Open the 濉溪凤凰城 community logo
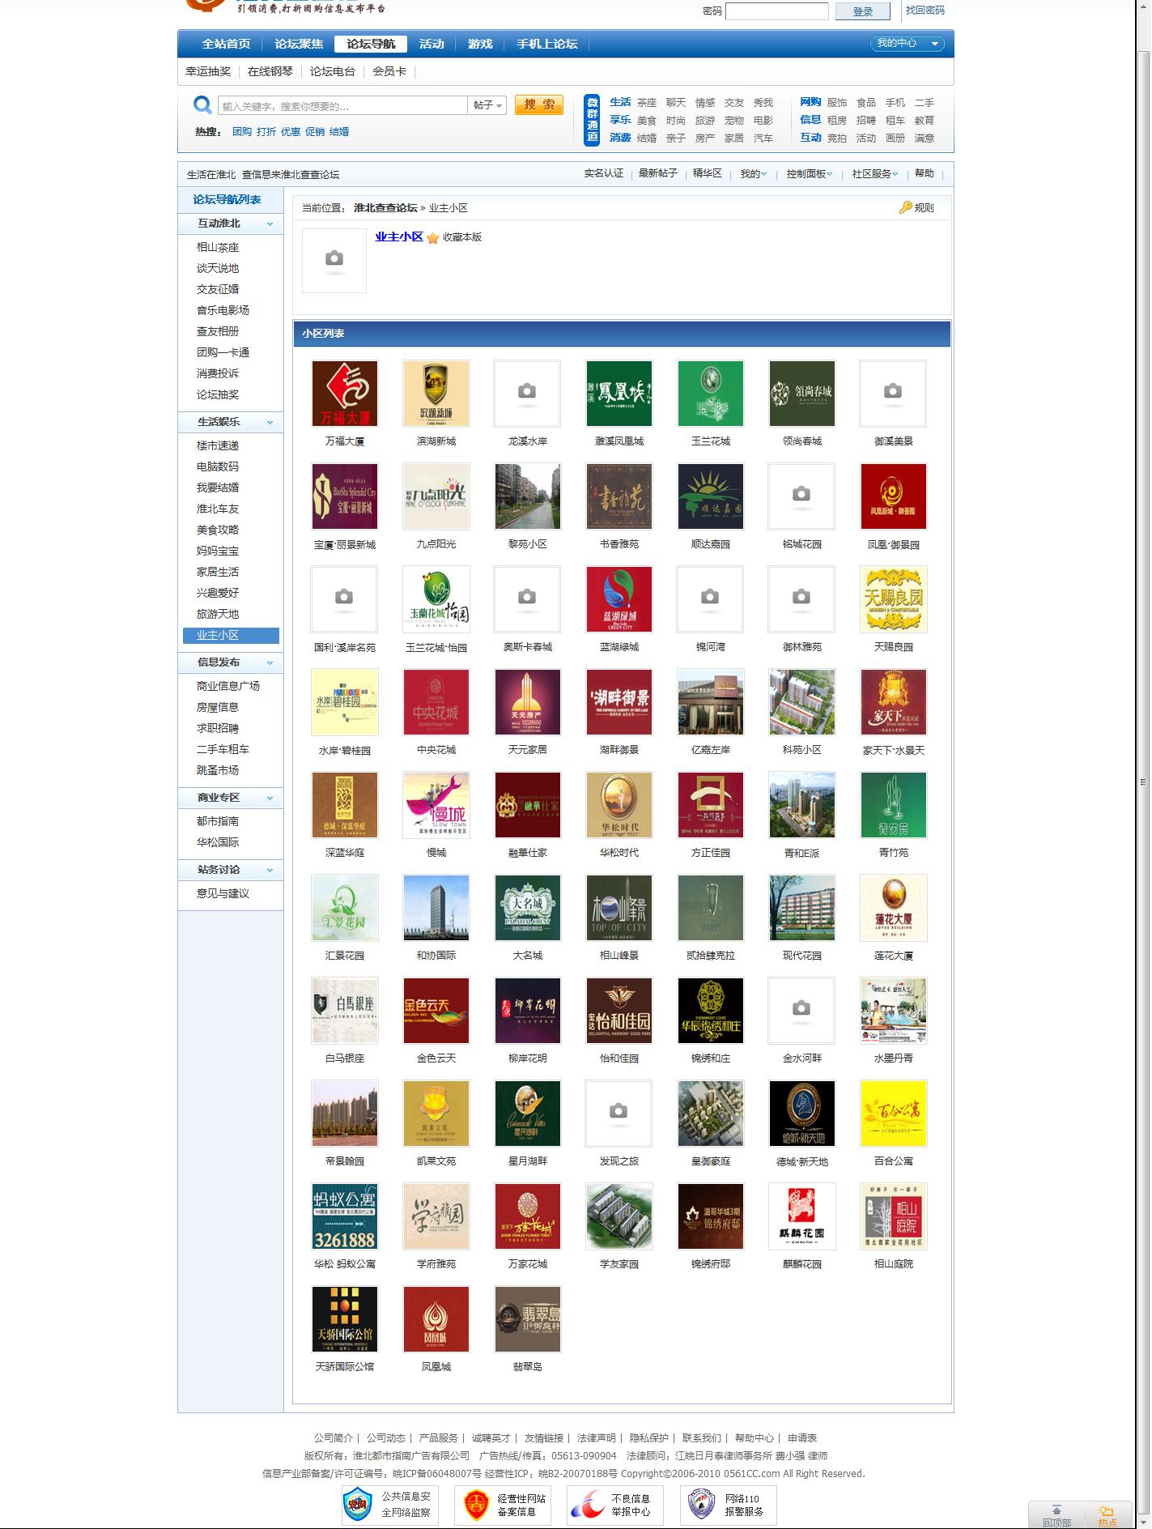Image resolution: width=1152 pixels, height=1529 pixels. (619, 394)
